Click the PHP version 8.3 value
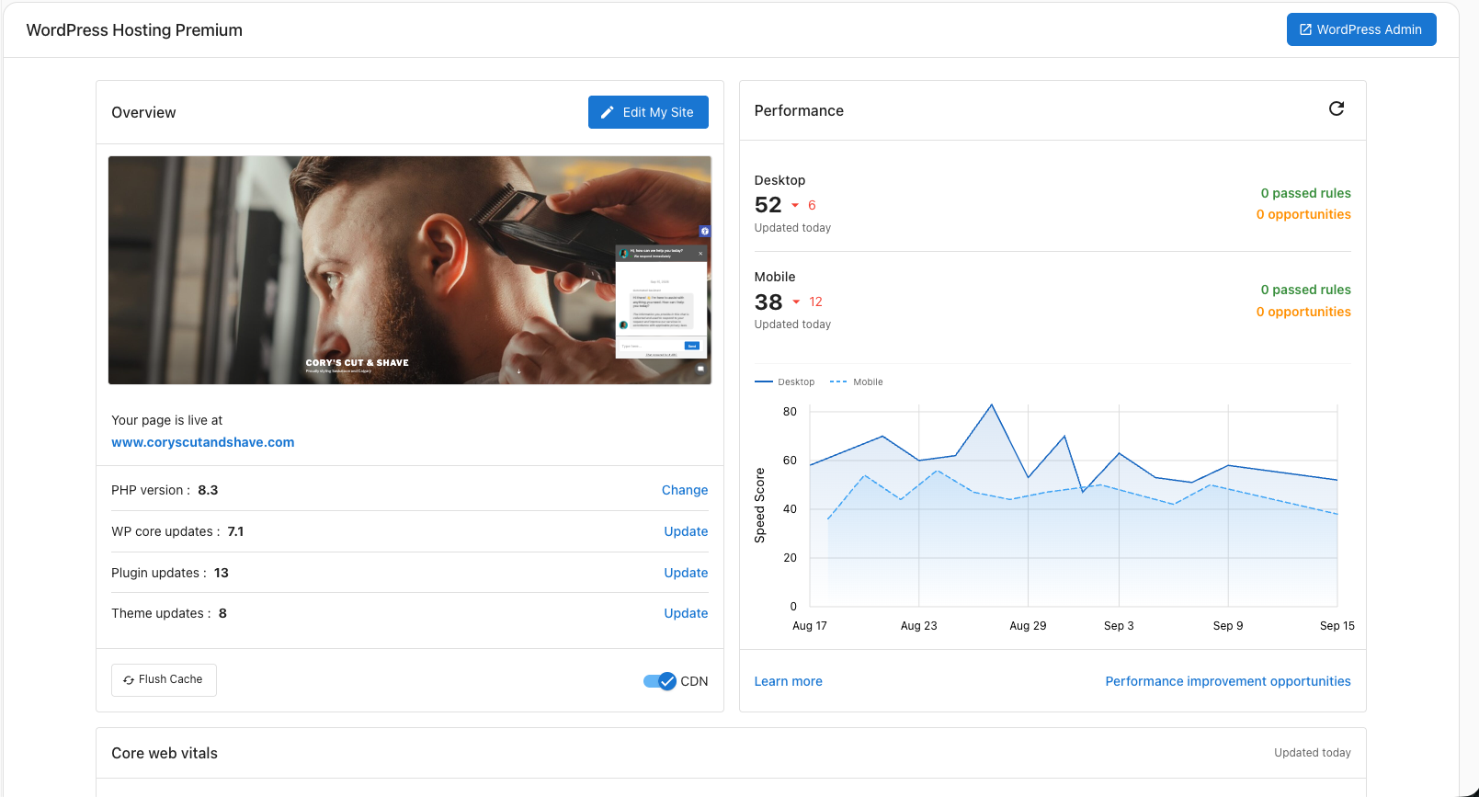Viewport: 1479px width, 797px height. [208, 490]
